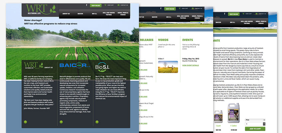The height and width of the screenshot is (133, 282).
Task: Open the Baicor menu on the middle page
Action: 155,17
